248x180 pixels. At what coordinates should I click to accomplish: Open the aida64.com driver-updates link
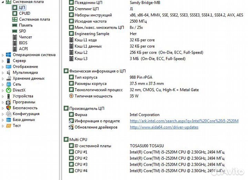[164, 127]
